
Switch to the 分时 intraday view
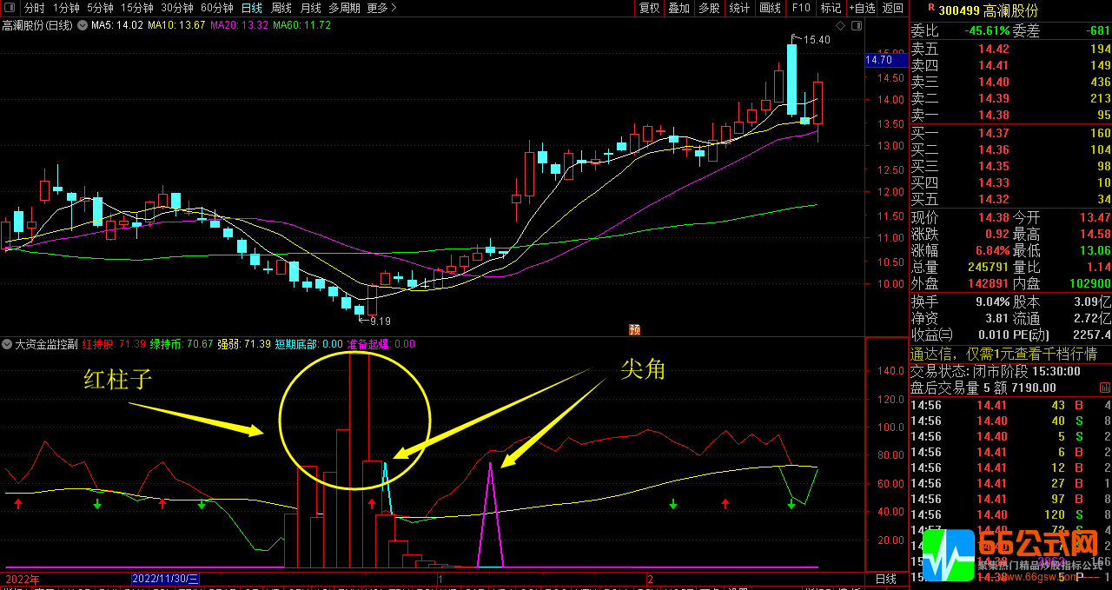click(x=35, y=9)
